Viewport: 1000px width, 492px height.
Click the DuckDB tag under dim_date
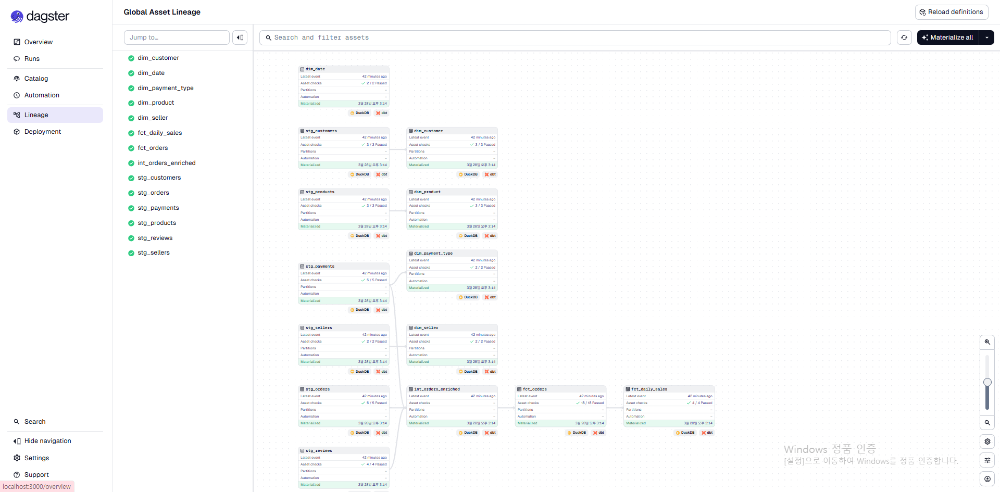pos(360,113)
